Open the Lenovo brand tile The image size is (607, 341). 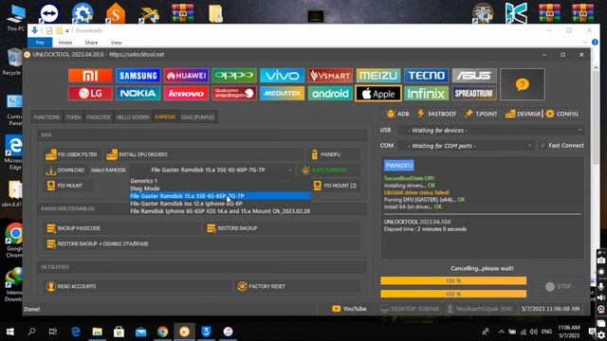(186, 93)
